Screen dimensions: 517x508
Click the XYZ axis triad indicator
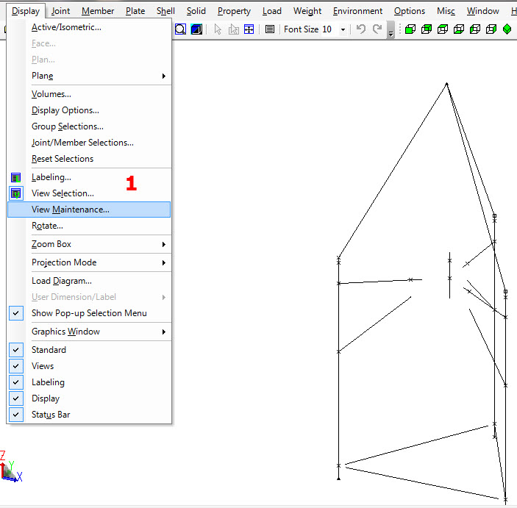11,467
